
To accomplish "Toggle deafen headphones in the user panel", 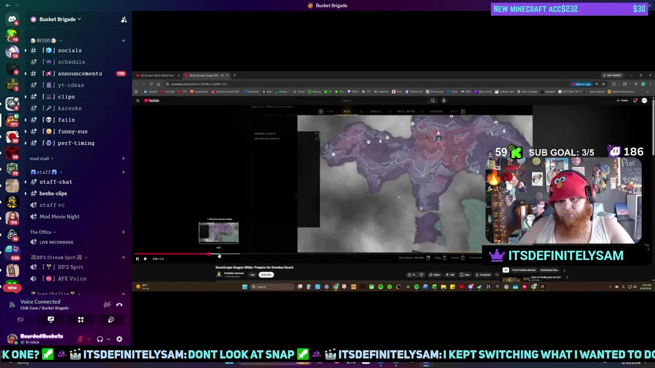I will click(100, 339).
